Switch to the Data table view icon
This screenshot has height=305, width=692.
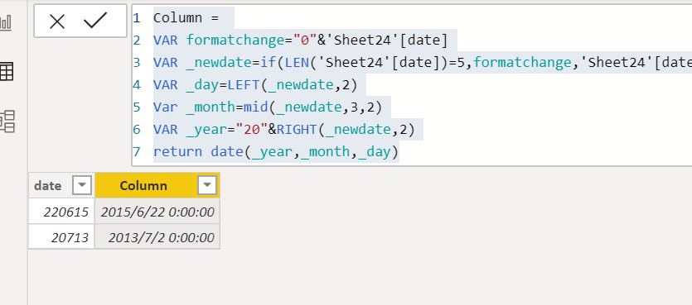point(6,71)
